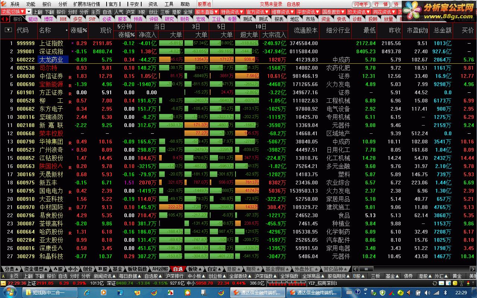Expand the 每日数据 menu in the bottom toolbar
The height and width of the screenshot is (298, 477).
coord(130,276)
